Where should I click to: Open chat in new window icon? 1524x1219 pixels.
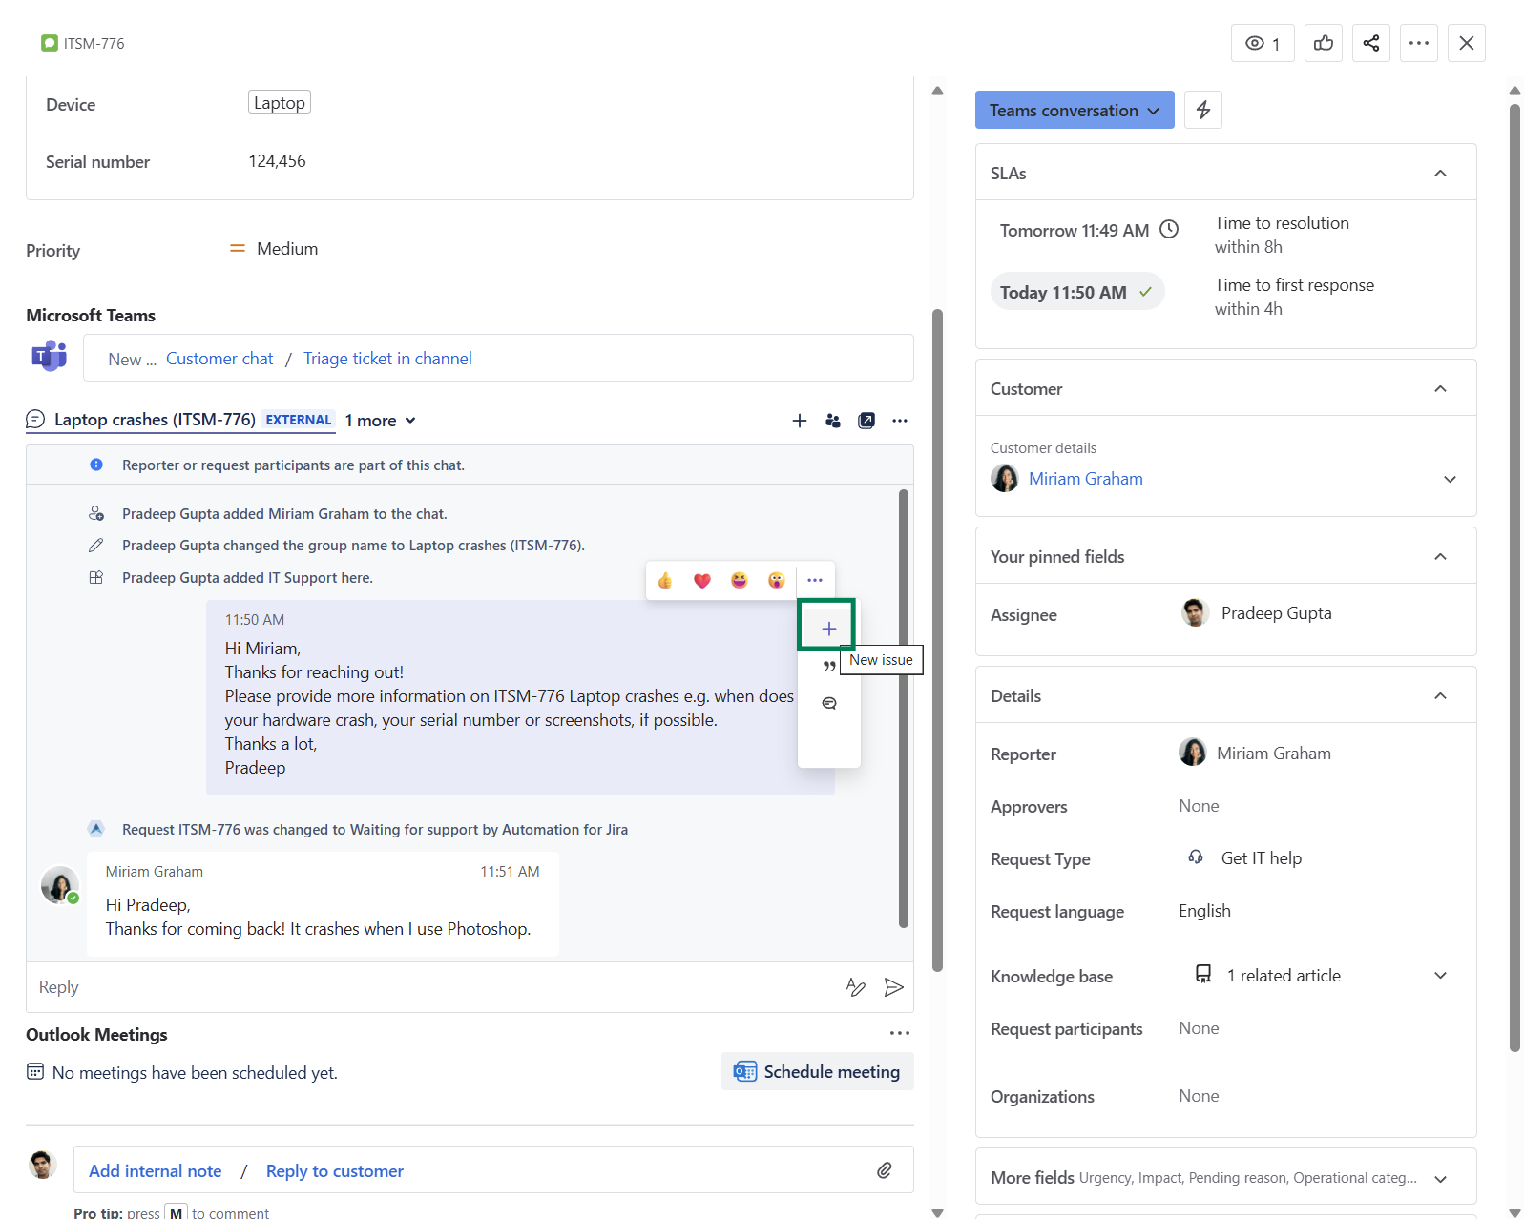[866, 421]
